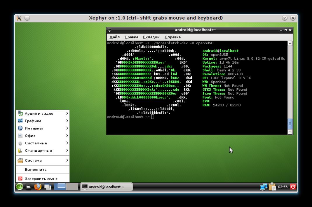
Task: Launch the file manager from the panel
Action: point(28,187)
